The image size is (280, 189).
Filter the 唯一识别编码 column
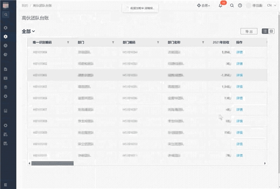(68, 42)
